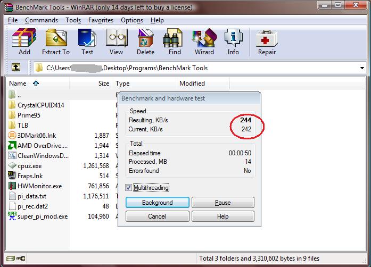This screenshot has width=371, height=267.
Task: Click the Resulting KB/s value 244
Action: (245, 120)
